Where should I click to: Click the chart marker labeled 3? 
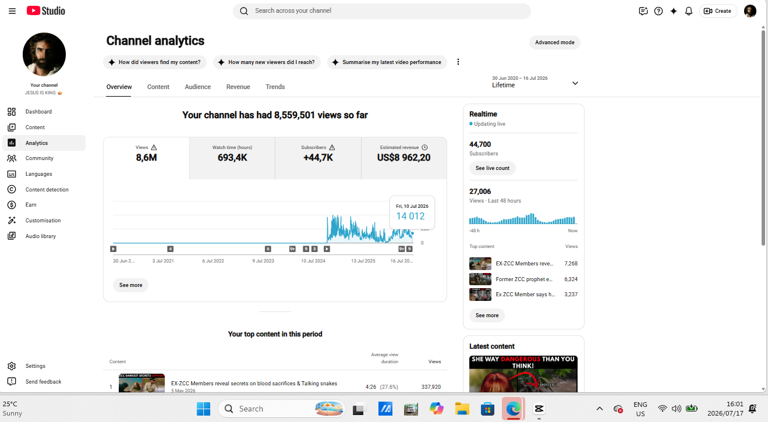click(314, 249)
